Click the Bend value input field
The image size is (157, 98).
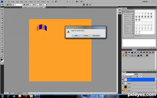tap(31, 5)
